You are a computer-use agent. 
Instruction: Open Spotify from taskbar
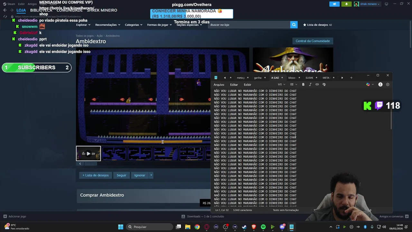pos(263,227)
